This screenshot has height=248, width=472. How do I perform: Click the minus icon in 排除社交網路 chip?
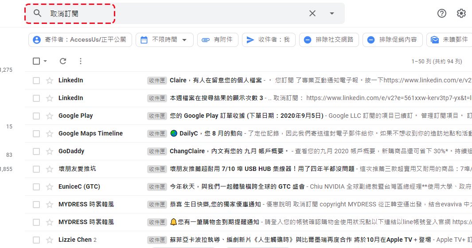(307, 40)
